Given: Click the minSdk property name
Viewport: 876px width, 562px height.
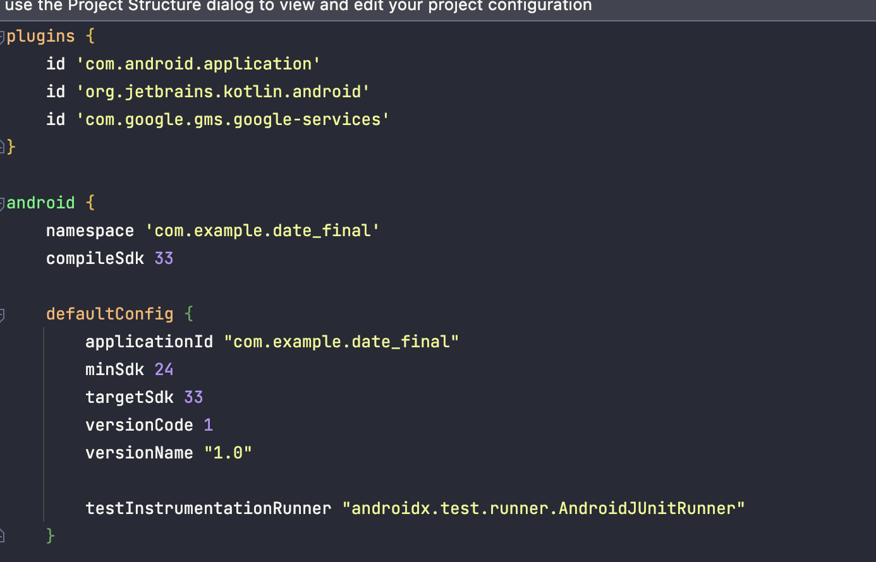Looking at the screenshot, I should [114, 369].
